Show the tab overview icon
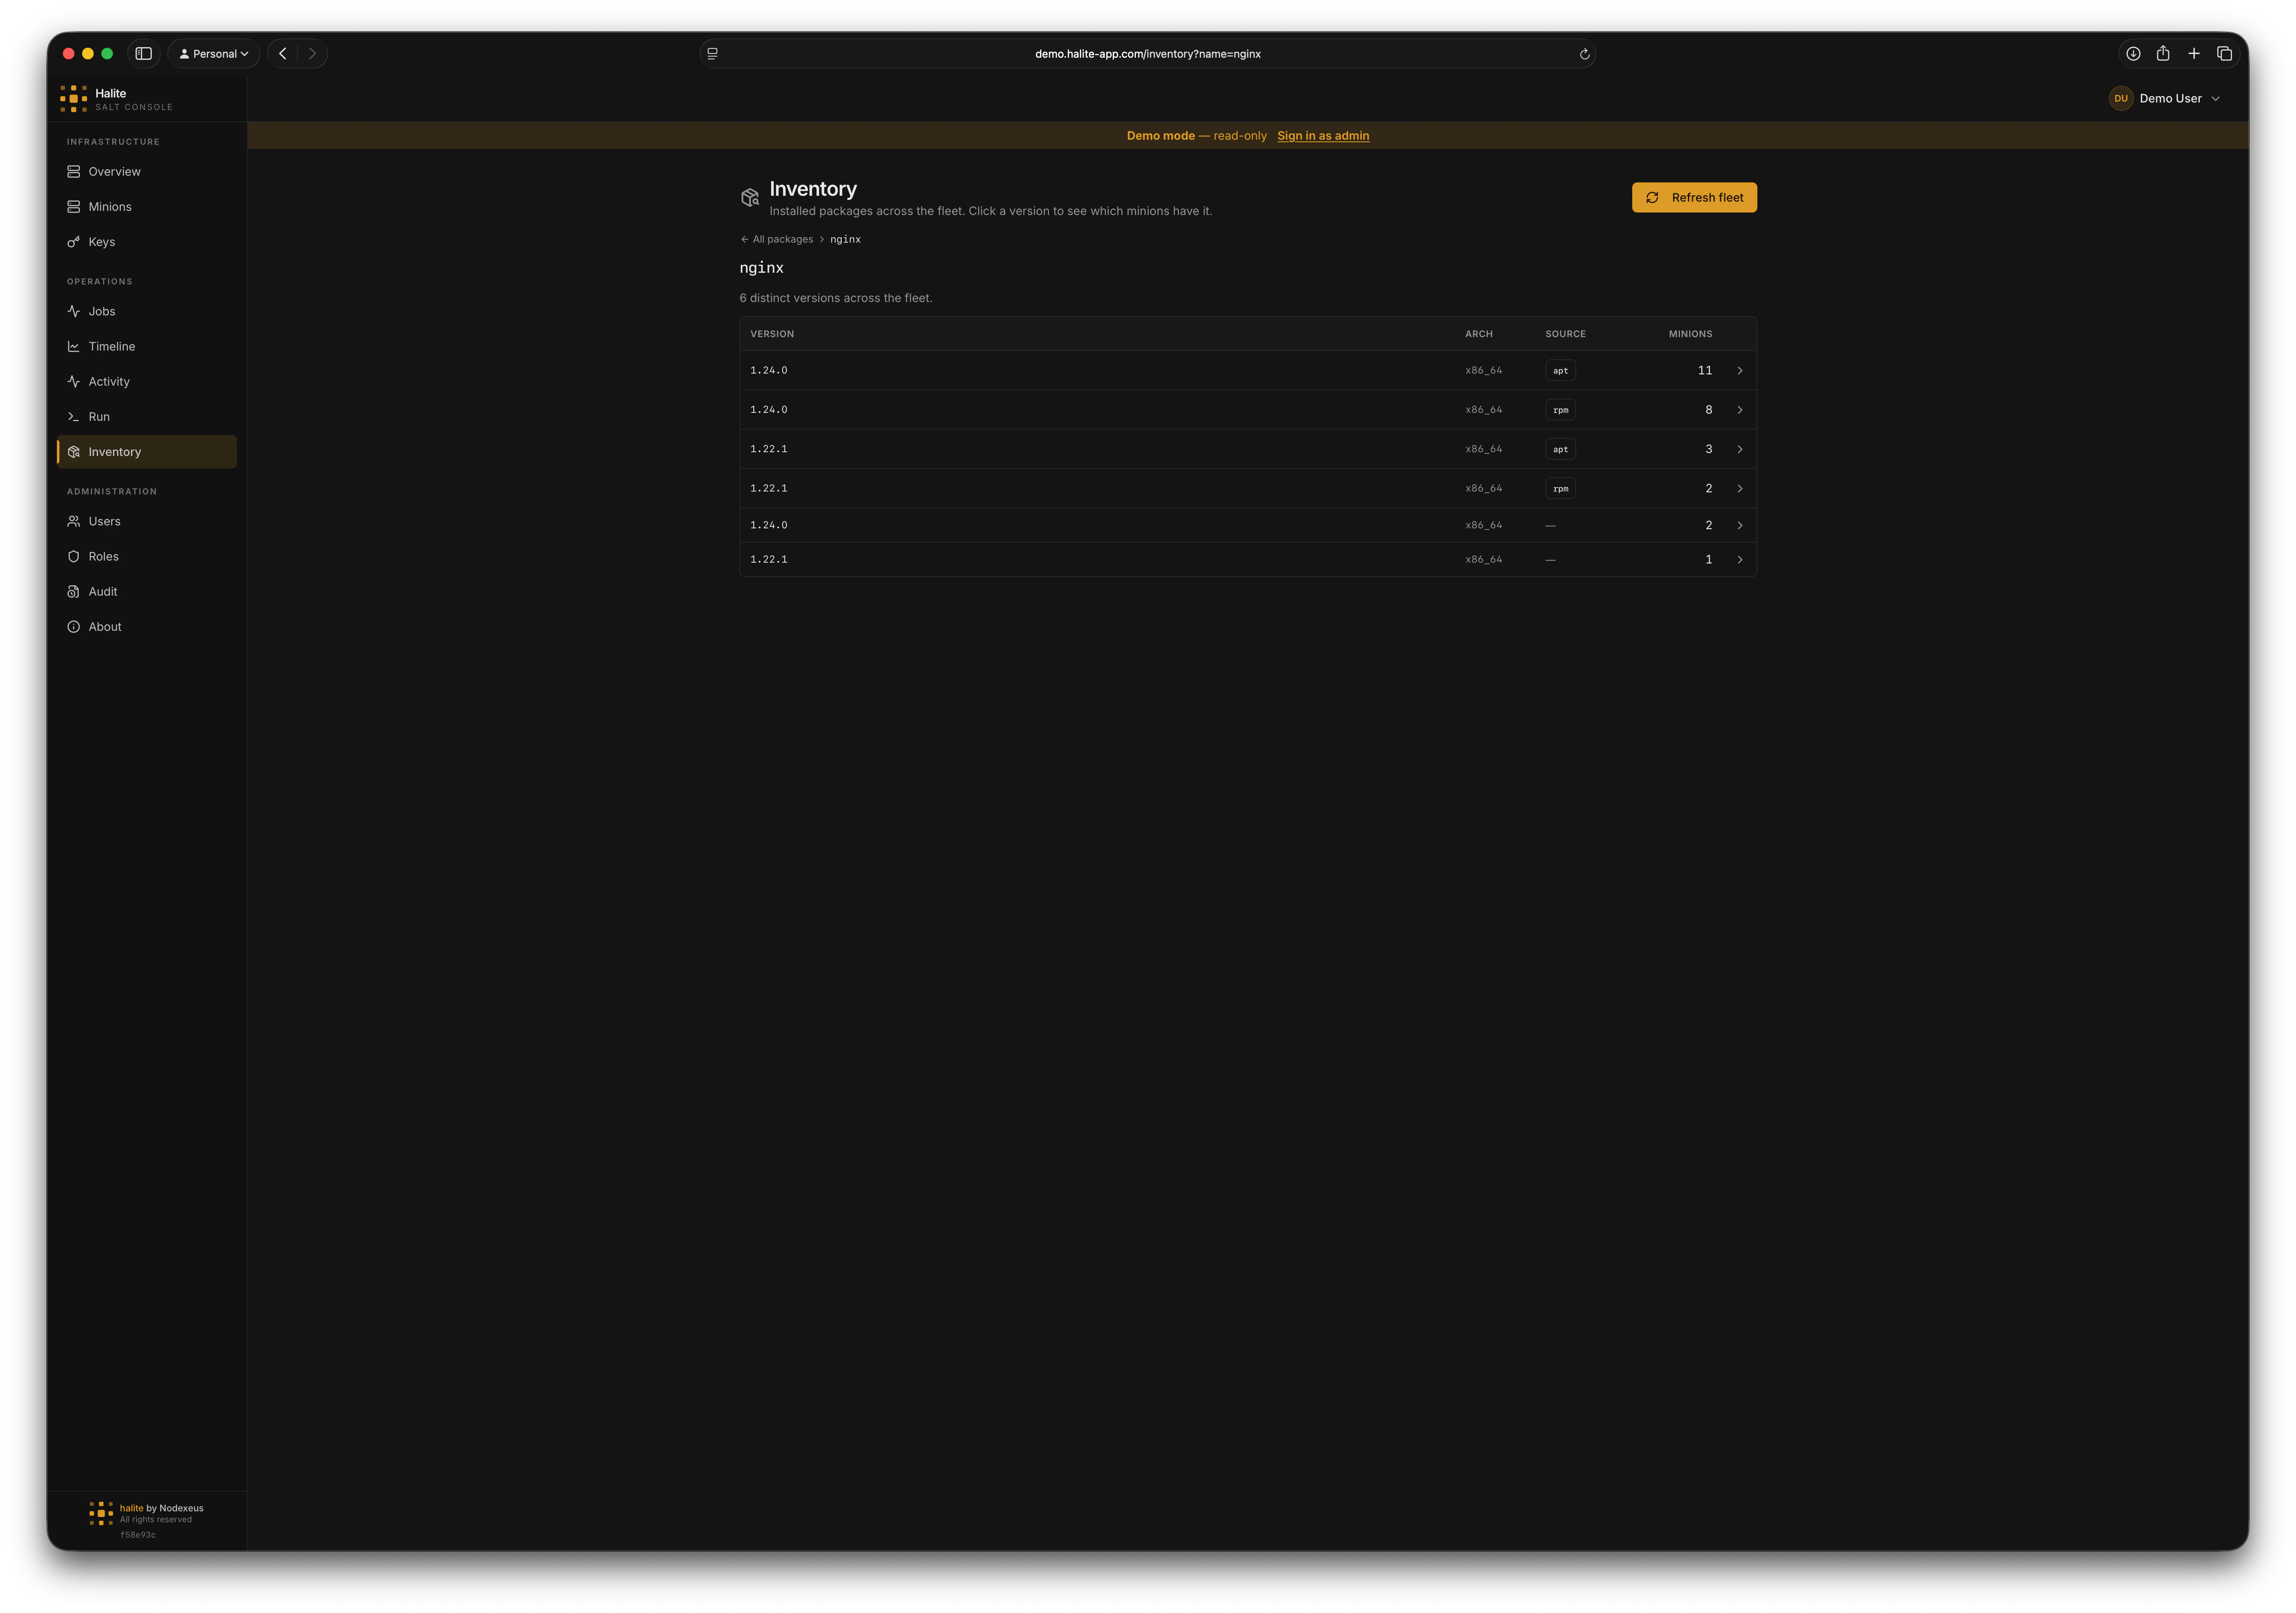This screenshot has width=2296, height=1613. 2225,54
